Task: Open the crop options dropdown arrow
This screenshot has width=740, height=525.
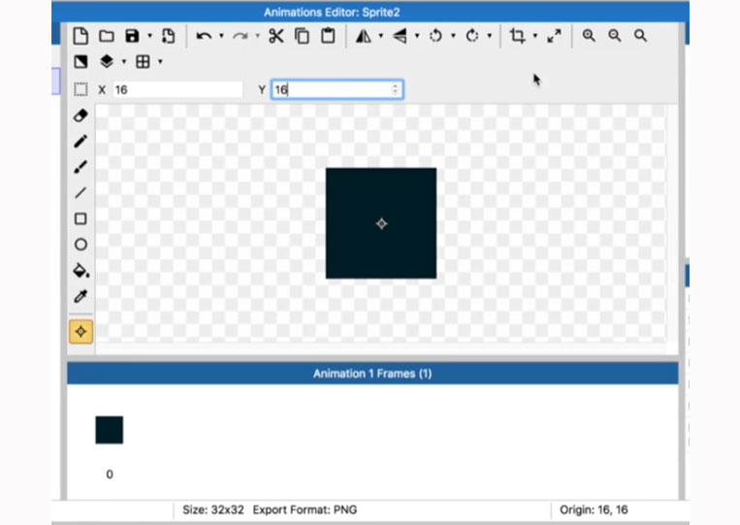Action: [535, 36]
